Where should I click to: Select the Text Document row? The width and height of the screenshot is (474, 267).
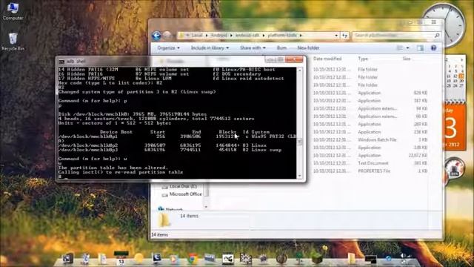(x=370, y=163)
